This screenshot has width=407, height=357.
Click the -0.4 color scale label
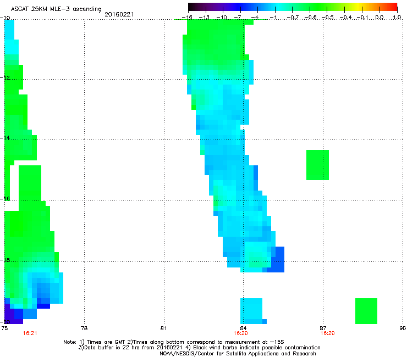point(346,18)
